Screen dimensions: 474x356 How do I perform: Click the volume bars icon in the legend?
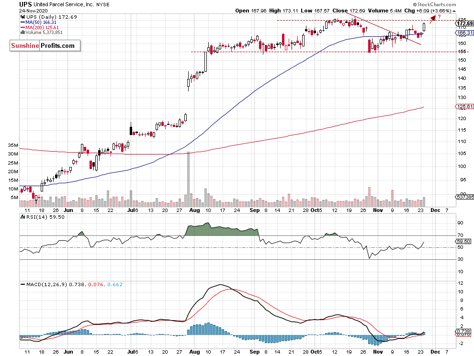click(23, 33)
